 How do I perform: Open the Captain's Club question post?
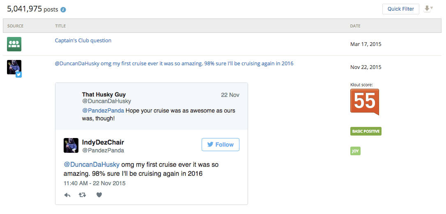[83, 41]
